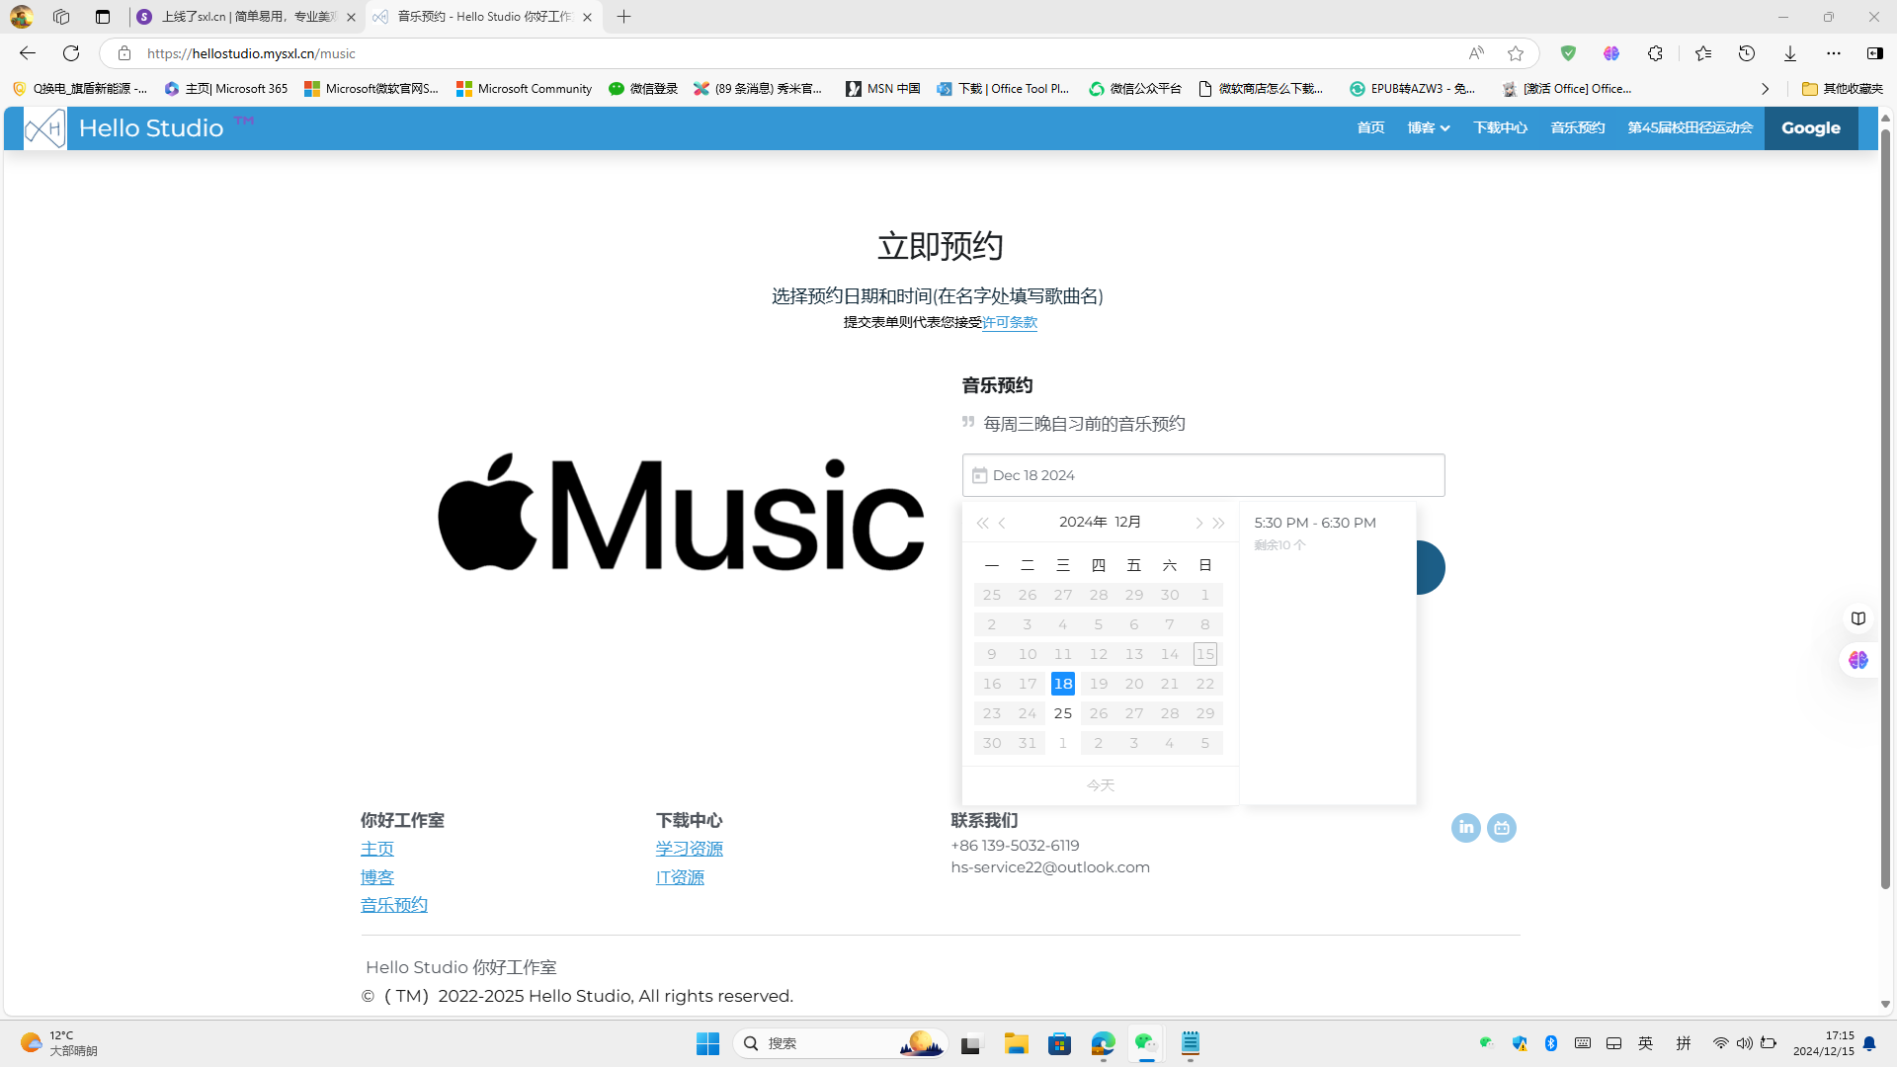Click the browser address bar URL
Image resolution: width=1897 pixels, height=1067 pixels.
click(251, 53)
